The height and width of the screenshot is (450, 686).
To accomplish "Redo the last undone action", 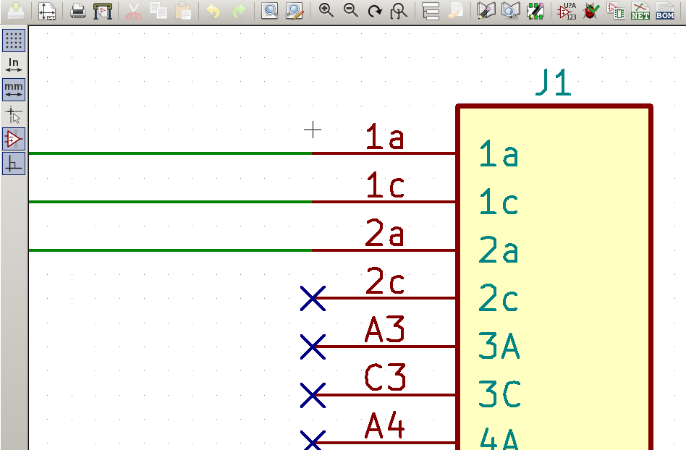I will click(239, 11).
